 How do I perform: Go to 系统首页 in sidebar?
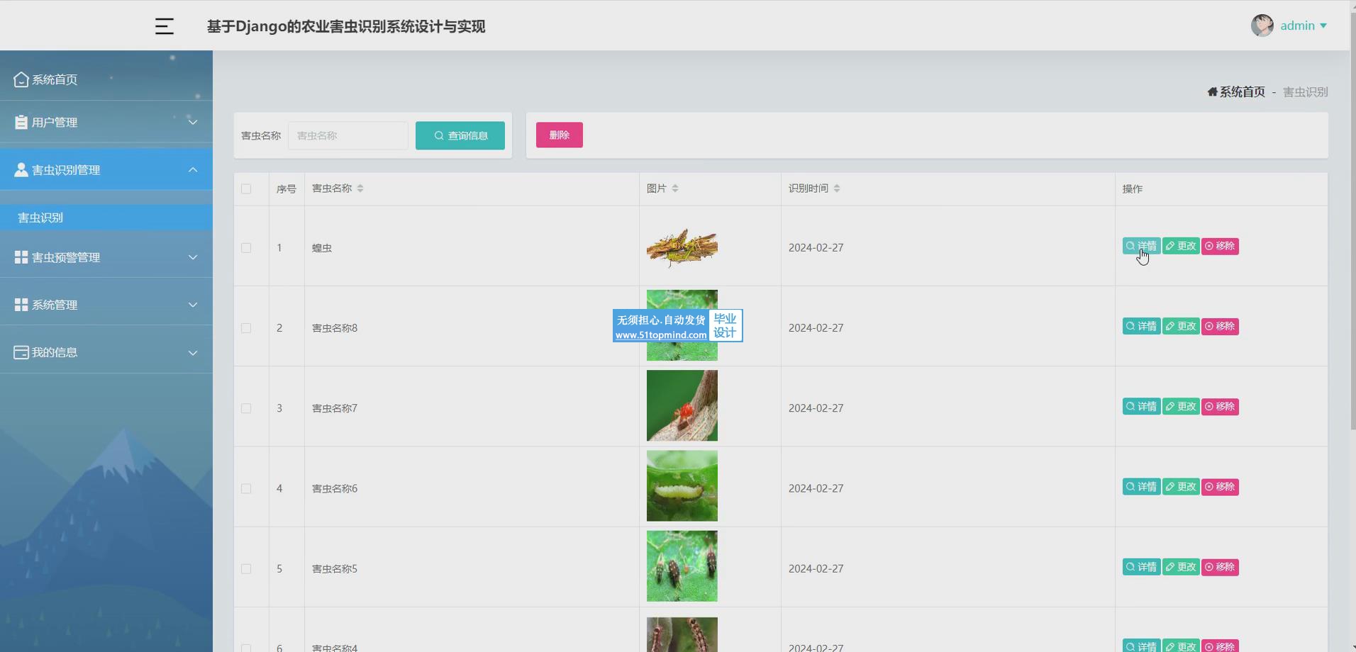click(x=106, y=79)
